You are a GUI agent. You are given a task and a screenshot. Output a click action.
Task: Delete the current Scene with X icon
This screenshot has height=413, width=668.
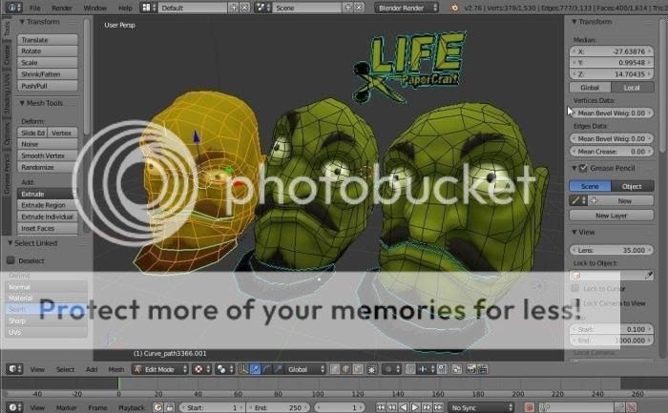coord(359,8)
